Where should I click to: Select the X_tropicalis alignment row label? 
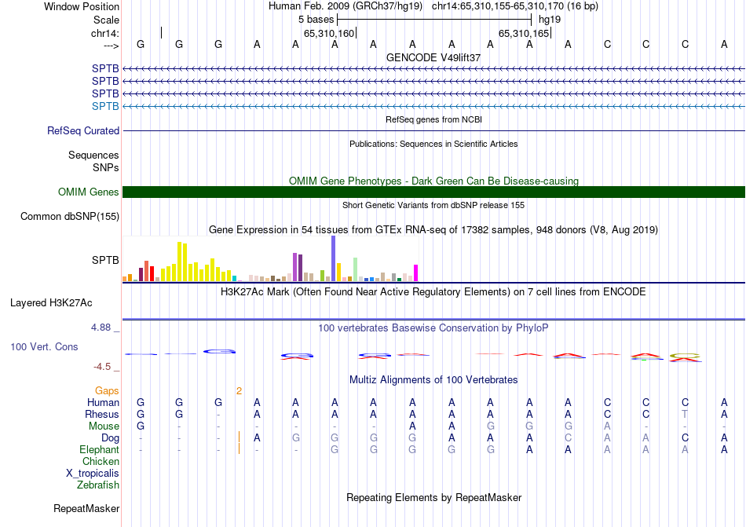(93, 474)
